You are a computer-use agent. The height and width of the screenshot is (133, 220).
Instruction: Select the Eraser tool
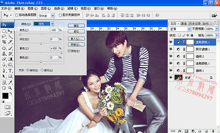(x=4, y=59)
